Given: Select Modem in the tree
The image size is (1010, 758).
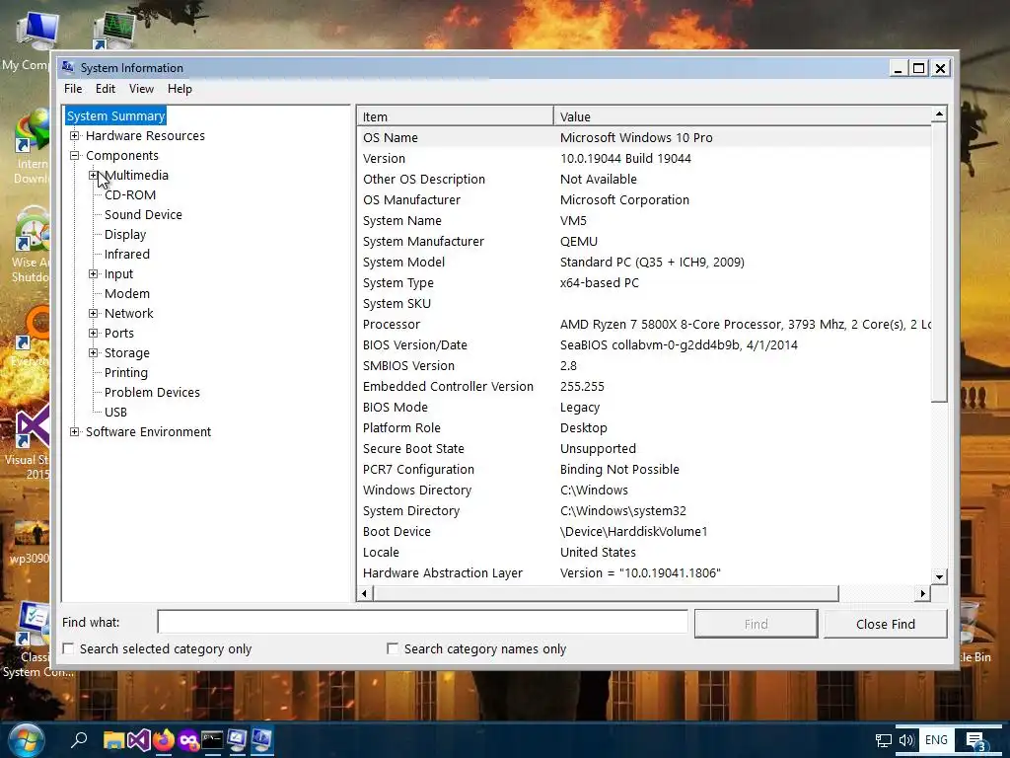Looking at the screenshot, I should click(127, 294).
